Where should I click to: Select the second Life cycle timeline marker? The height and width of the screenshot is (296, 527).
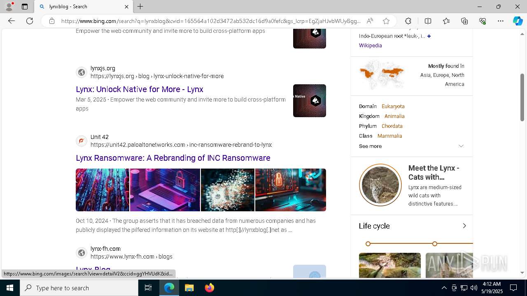(x=435, y=244)
